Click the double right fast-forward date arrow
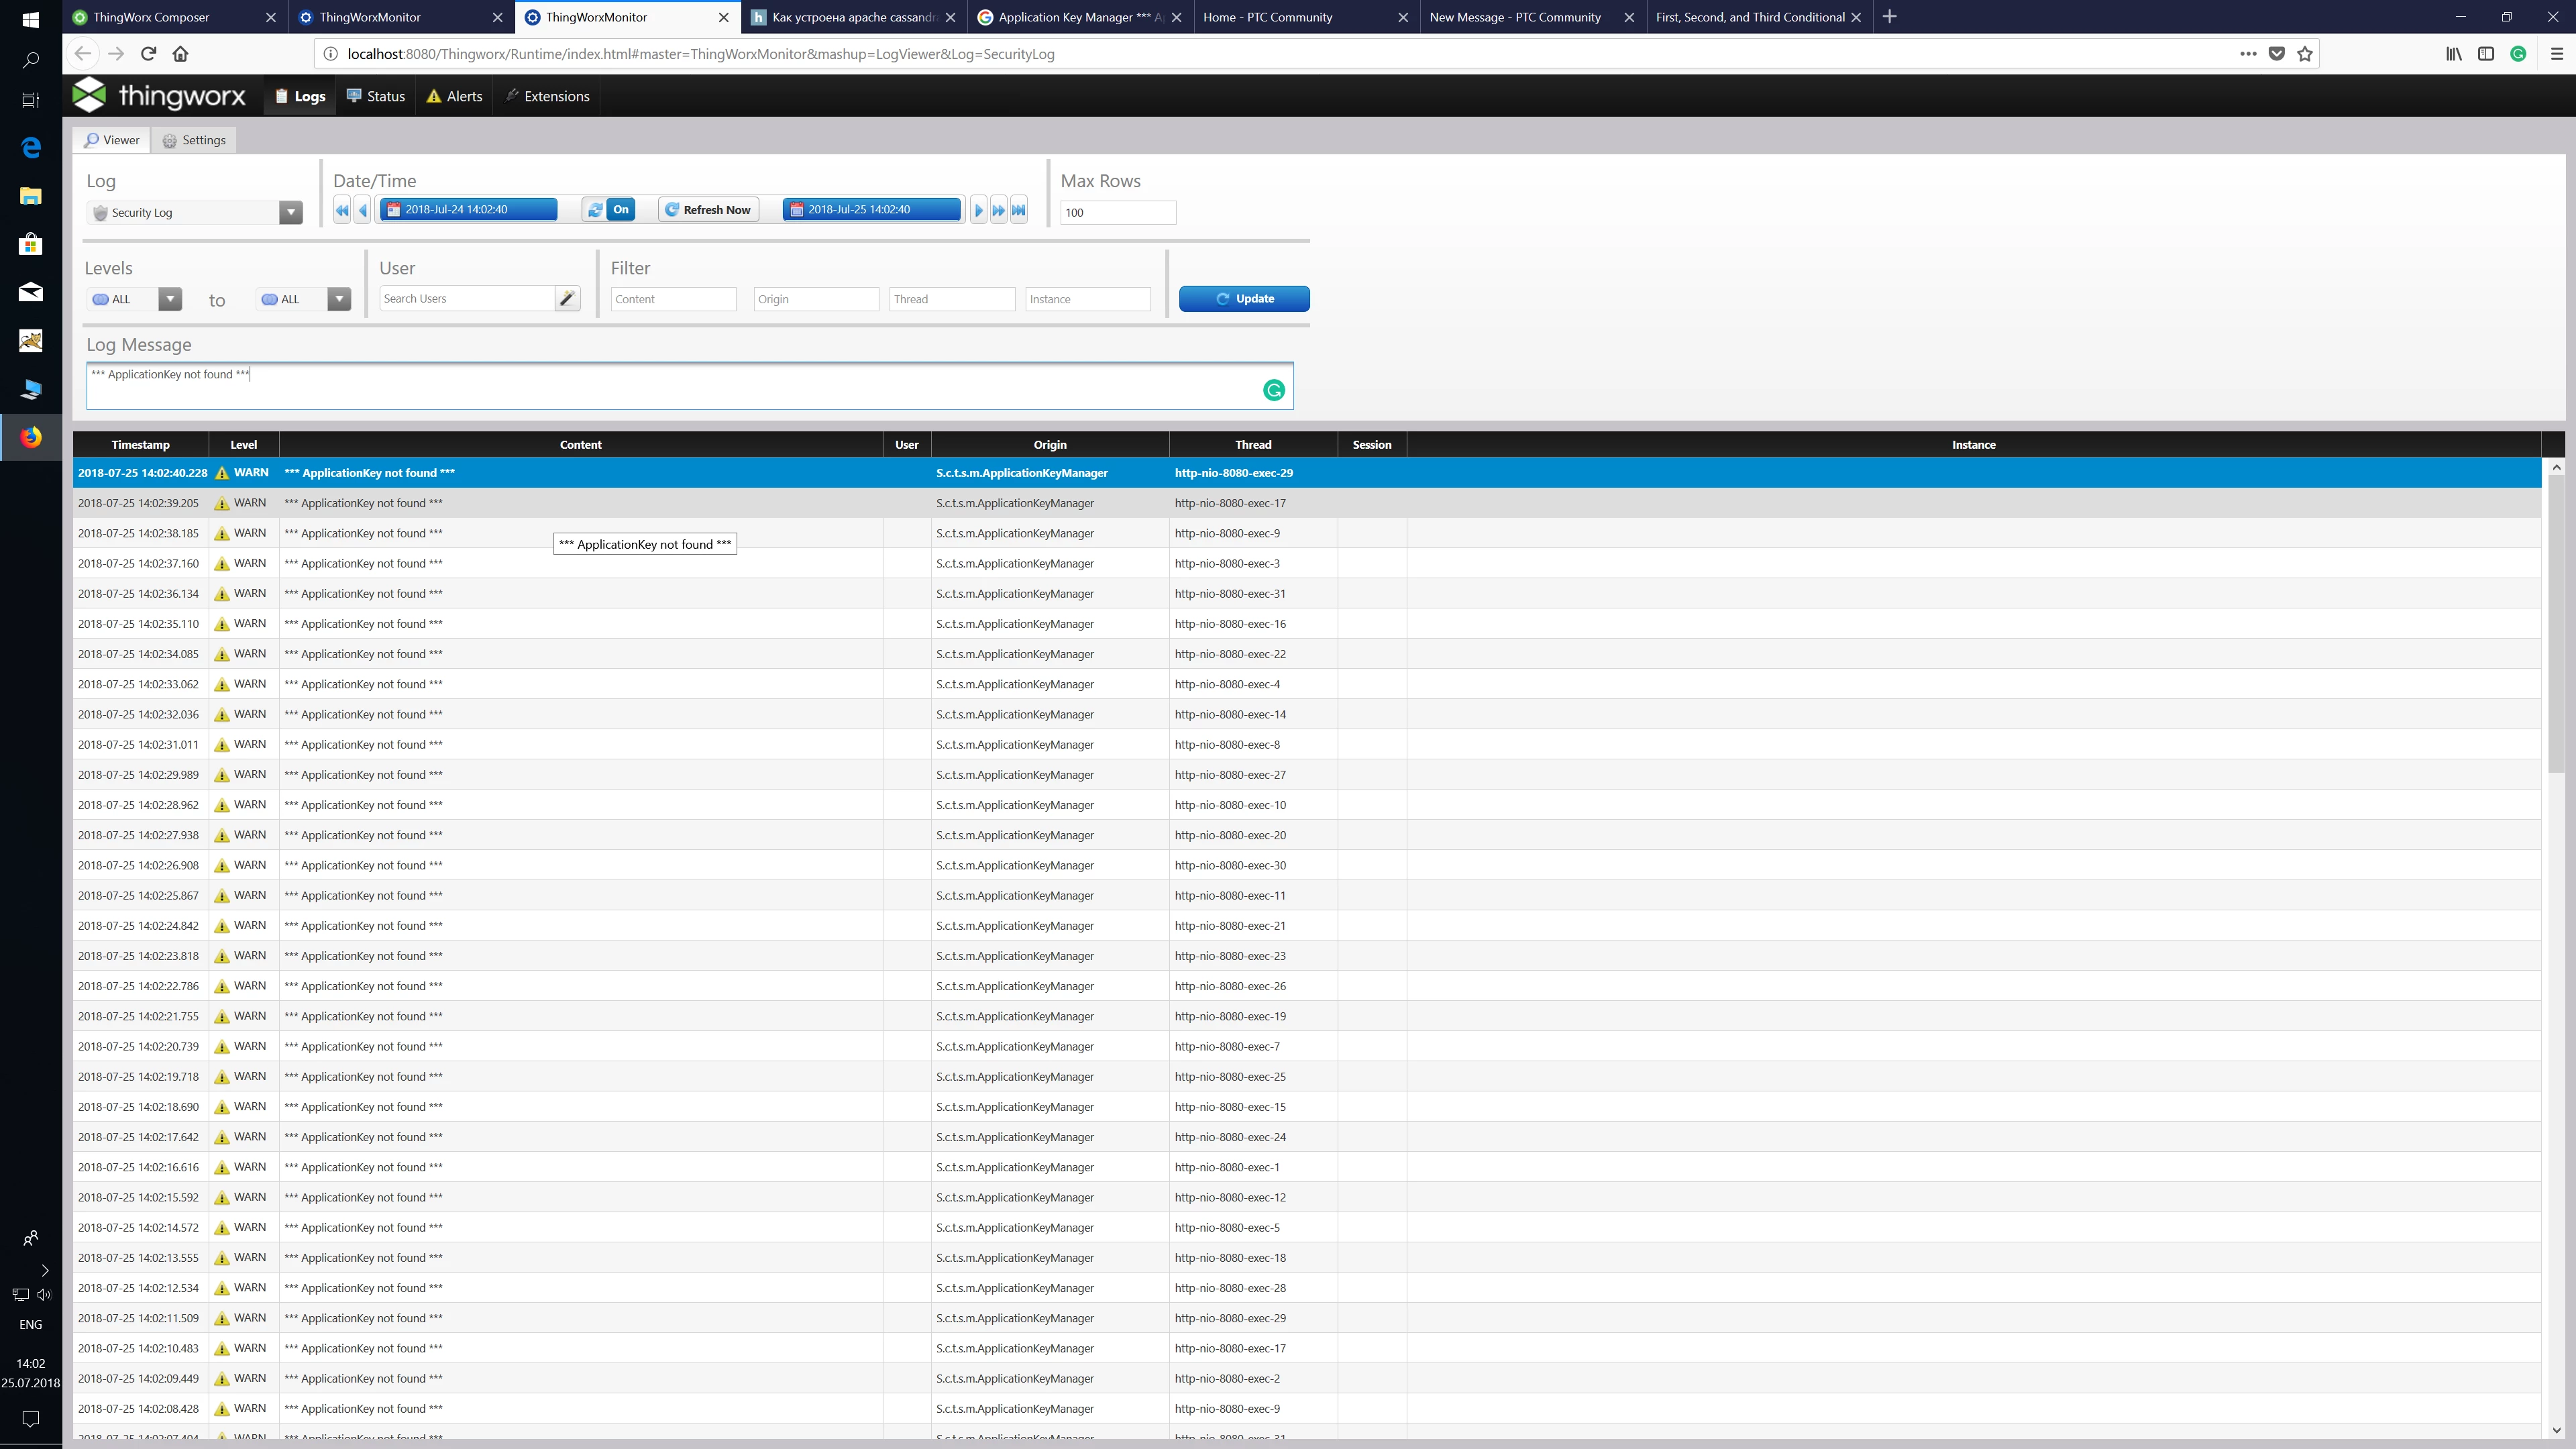2576x1449 pixels. click(x=998, y=210)
